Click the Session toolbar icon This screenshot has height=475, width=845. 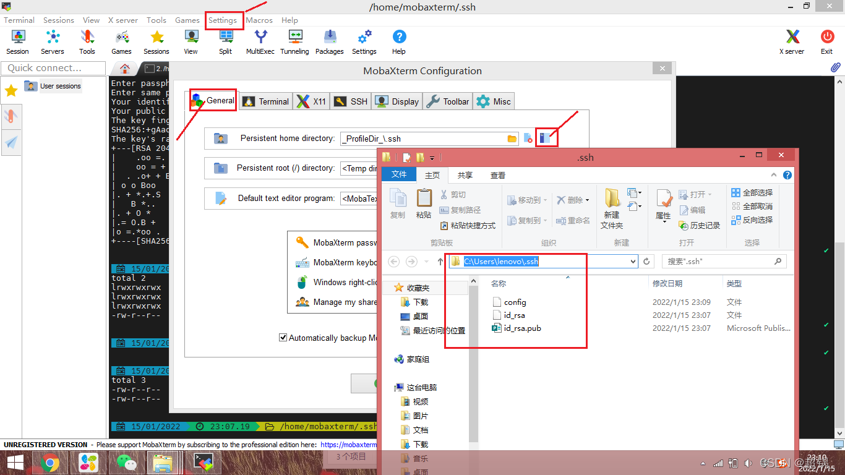pyautogui.click(x=18, y=42)
